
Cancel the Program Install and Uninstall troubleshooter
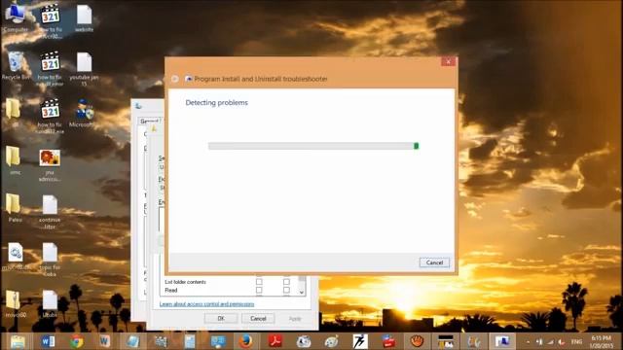434,262
